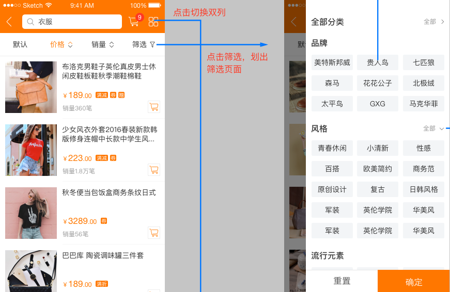Tap the 销量56笔 sales text
The image size is (450, 292).
click(x=75, y=234)
